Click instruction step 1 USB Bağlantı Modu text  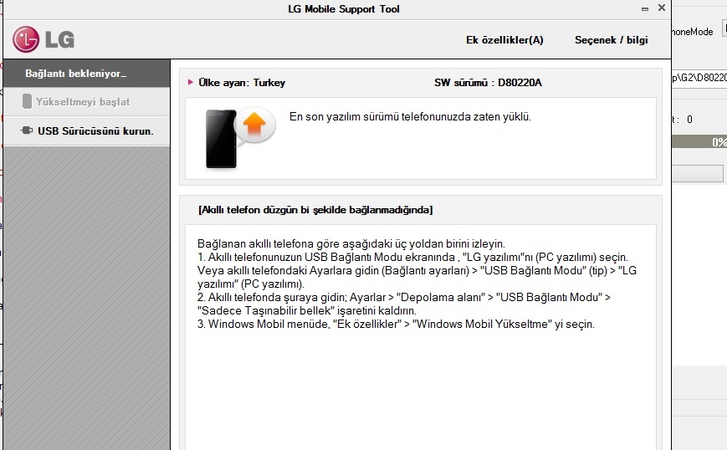pos(417,271)
